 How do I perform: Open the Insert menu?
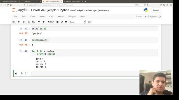click(42, 17)
